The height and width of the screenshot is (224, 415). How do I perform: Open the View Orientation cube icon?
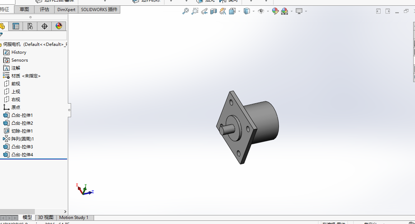point(232,11)
